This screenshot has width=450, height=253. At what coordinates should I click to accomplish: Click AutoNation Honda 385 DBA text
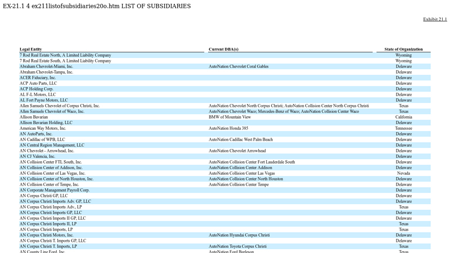[x=228, y=128]
